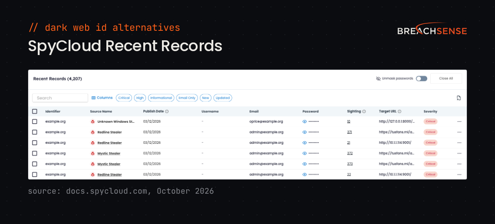
Task: Click the export file icon above the table
Action: [x=459, y=98]
